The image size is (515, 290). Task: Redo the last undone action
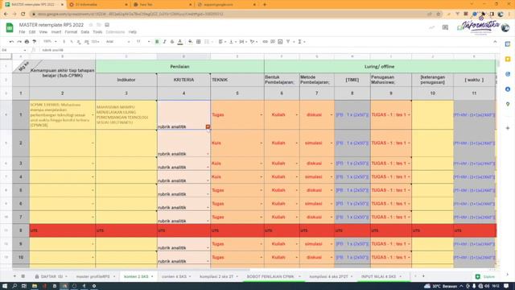tap(19, 42)
